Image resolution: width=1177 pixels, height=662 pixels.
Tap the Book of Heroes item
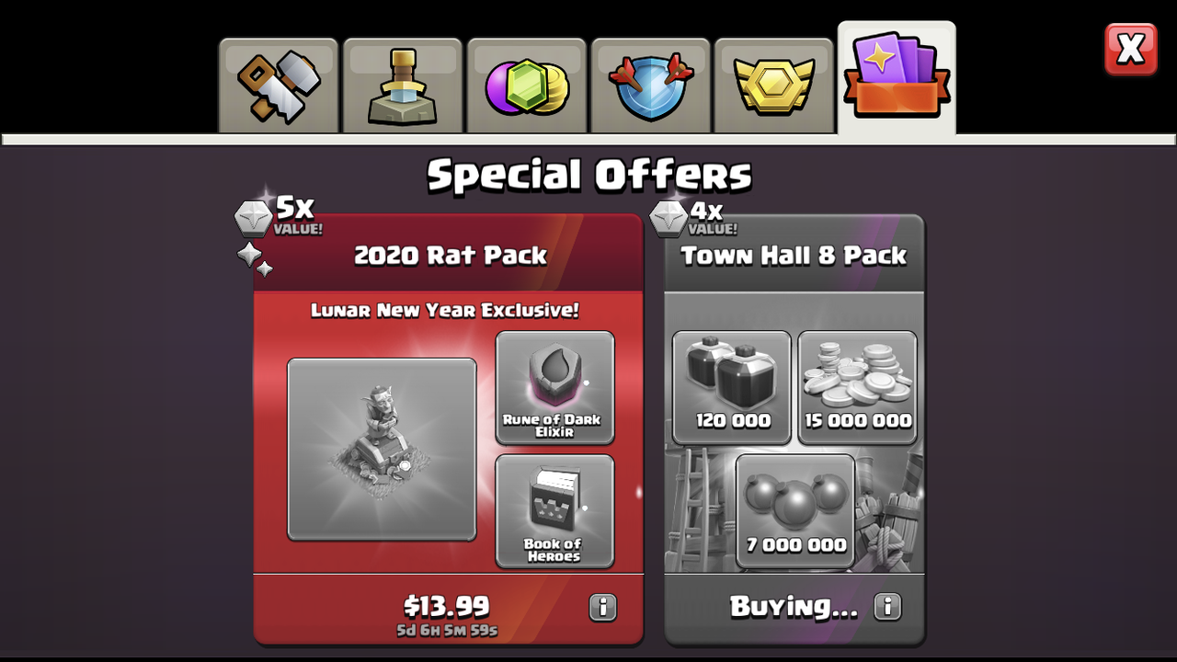tap(554, 511)
